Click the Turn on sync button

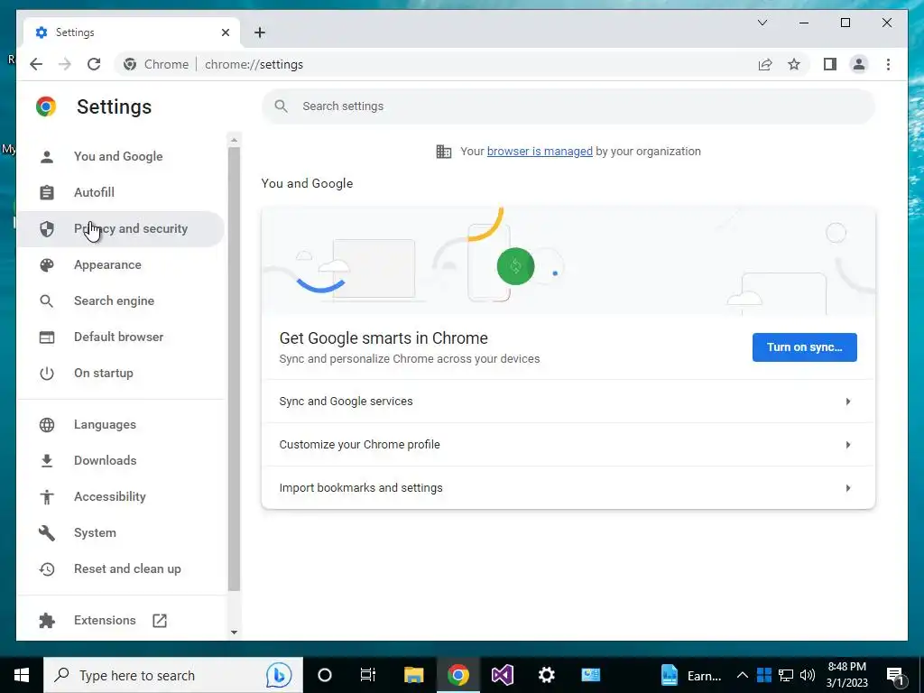coord(804,347)
